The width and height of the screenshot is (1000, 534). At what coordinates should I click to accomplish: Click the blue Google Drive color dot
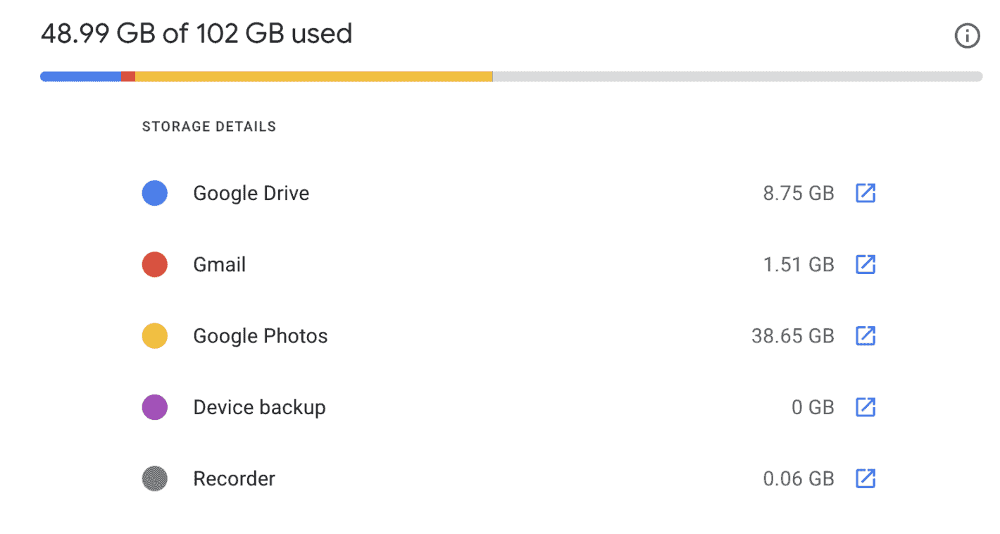(155, 193)
